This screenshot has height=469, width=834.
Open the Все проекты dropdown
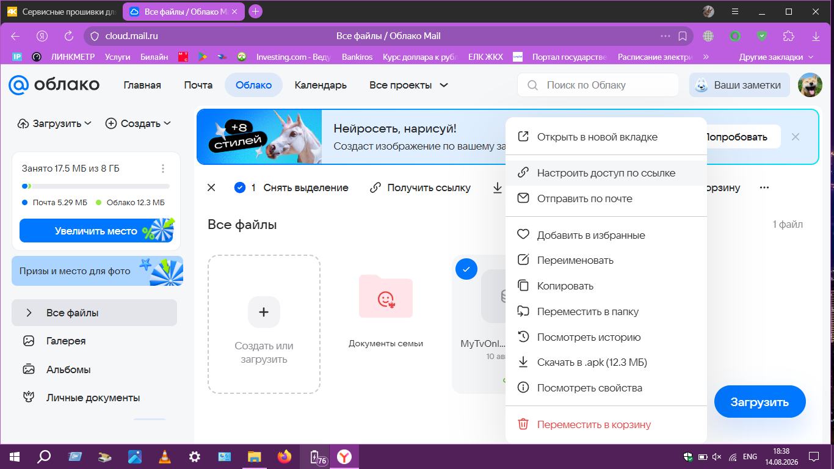coord(408,85)
